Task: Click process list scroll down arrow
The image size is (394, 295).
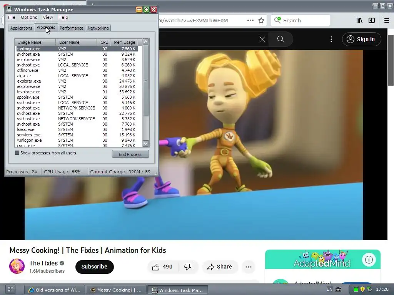Action: pos(145,144)
